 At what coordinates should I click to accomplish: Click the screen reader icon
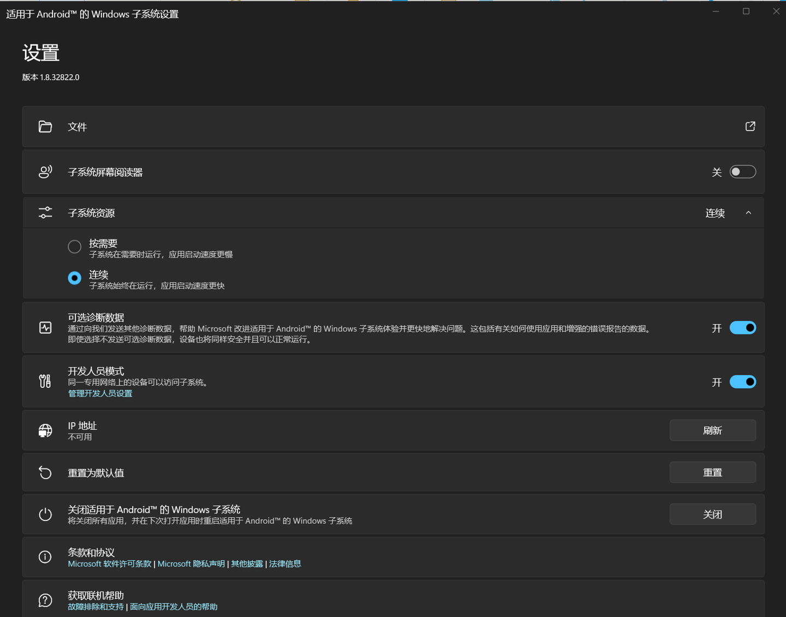pyautogui.click(x=45, y=171)
